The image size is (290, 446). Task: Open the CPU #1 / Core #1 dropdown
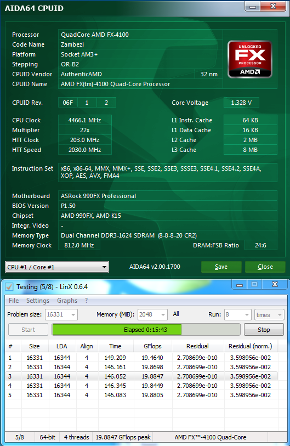(57, 267)
